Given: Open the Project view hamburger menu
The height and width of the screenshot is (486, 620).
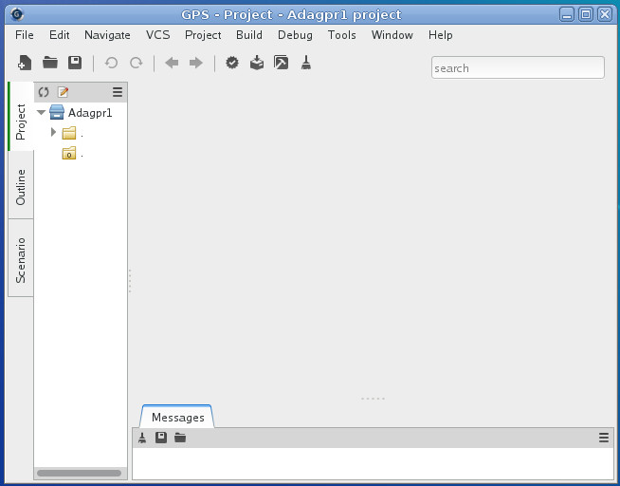Looking at the screenshot, I should point(118,92).
